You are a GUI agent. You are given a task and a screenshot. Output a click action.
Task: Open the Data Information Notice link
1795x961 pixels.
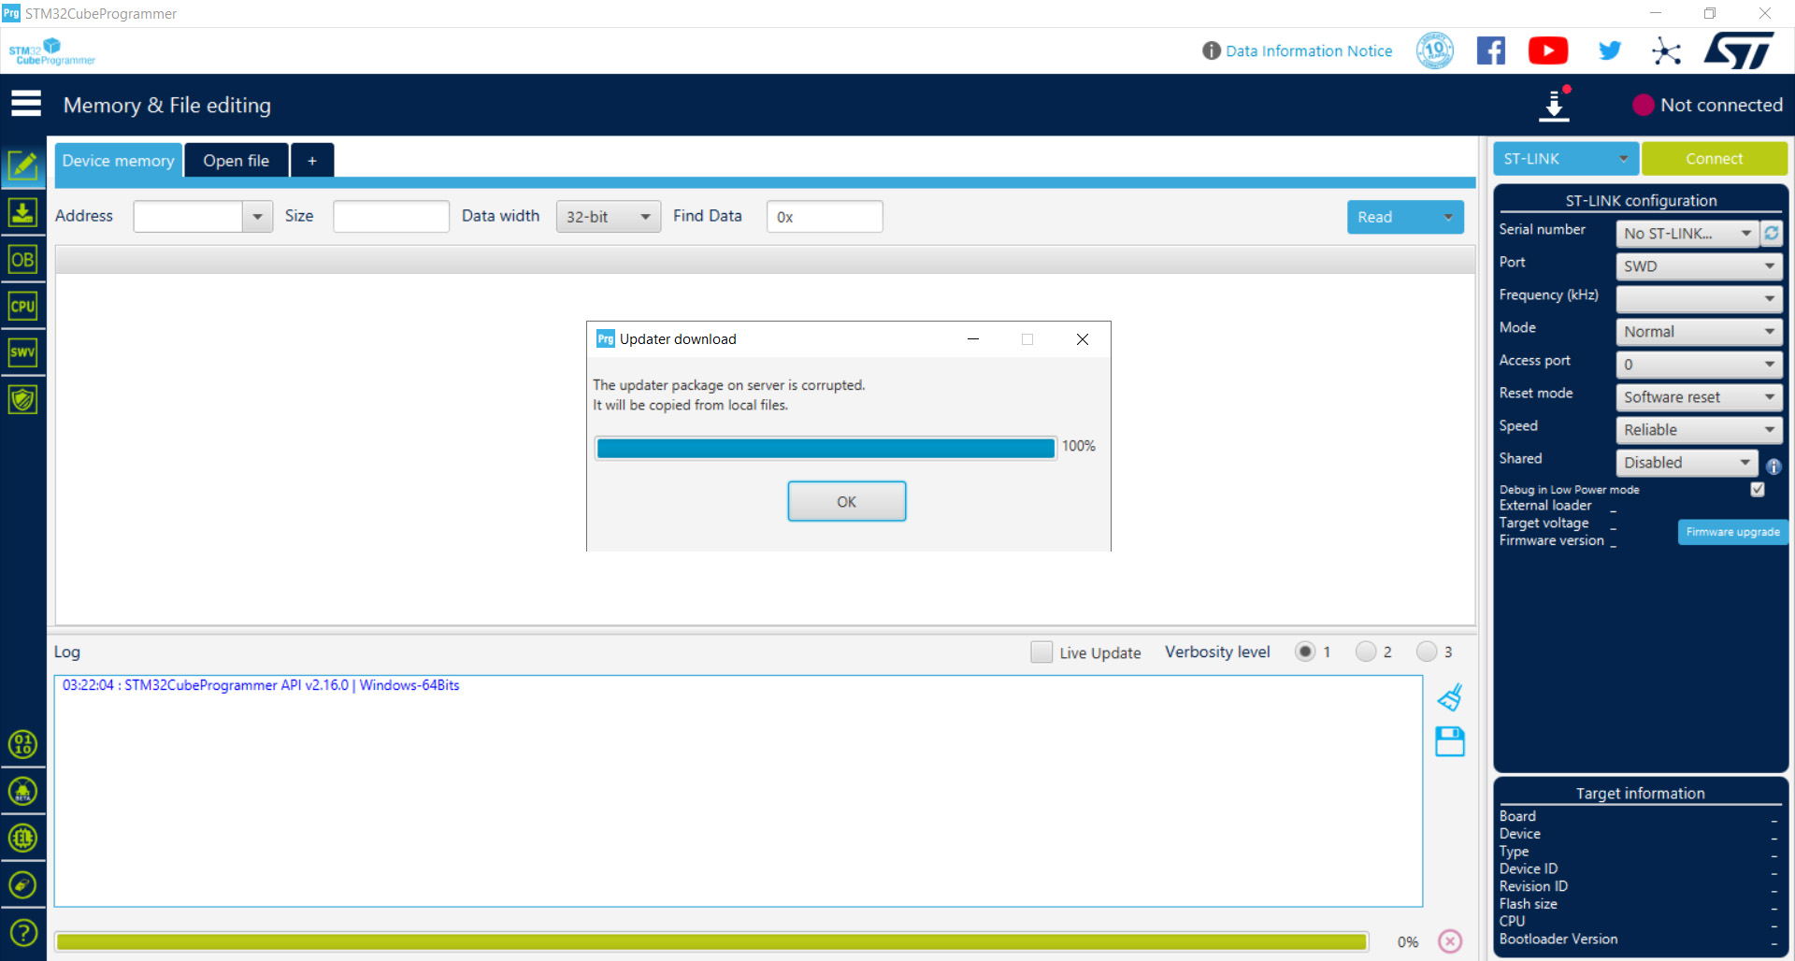1308,50
